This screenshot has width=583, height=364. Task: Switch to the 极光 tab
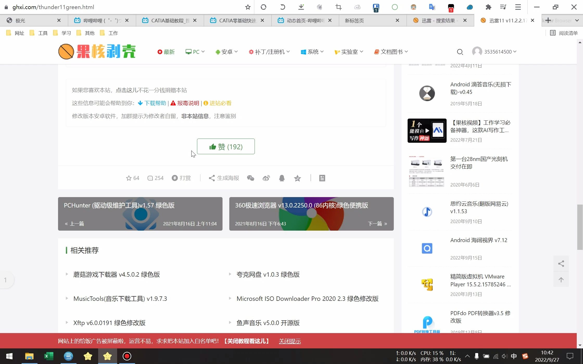pos(34,20)
